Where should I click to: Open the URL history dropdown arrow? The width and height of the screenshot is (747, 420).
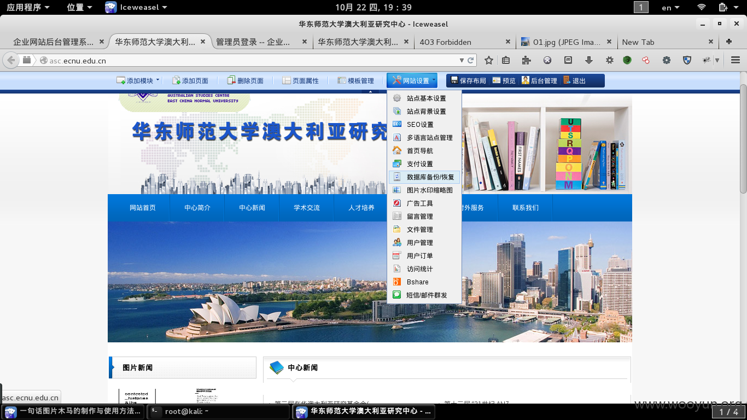pos(462,60)
